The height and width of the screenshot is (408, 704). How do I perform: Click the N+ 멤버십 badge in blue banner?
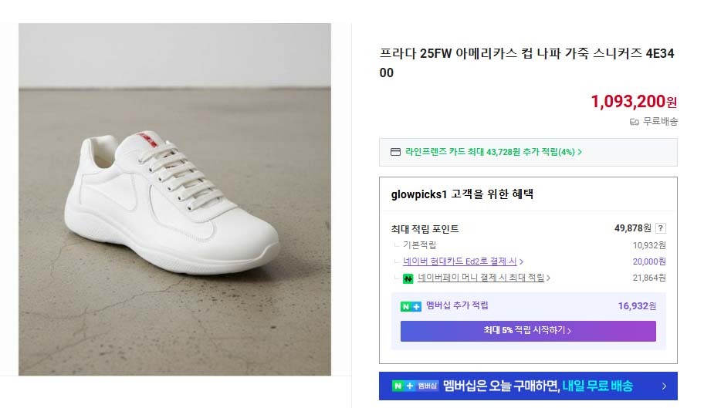click(x=415, y=386)
